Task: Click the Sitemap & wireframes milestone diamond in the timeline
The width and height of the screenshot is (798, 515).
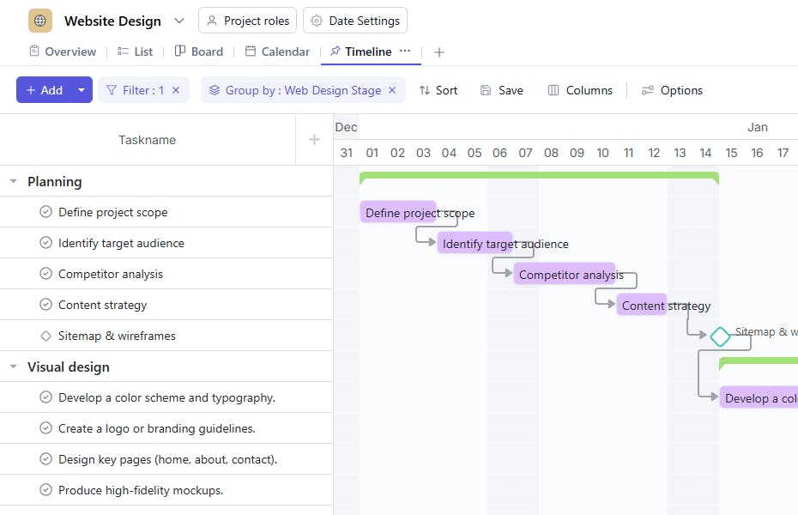Action: coord(720,336)
